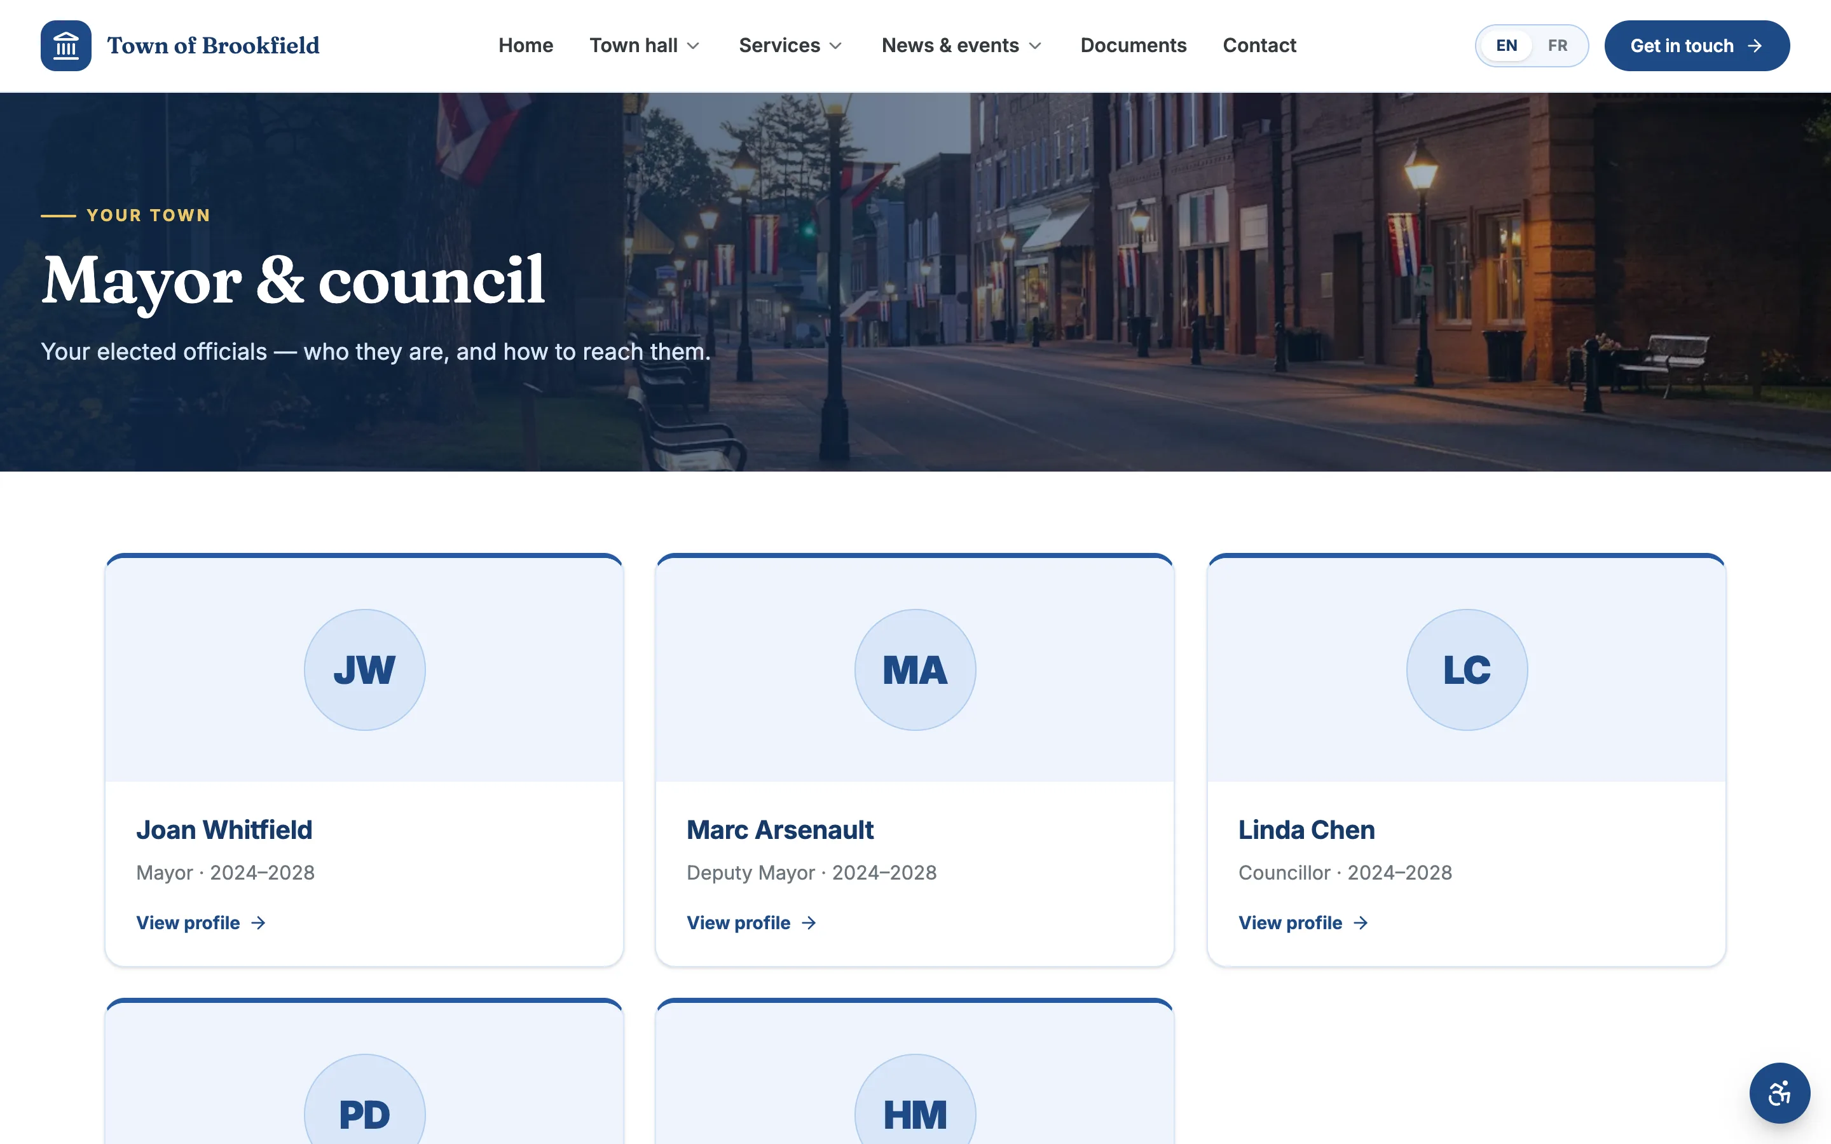Click the text Deputy Mayor · 2024–2028
This screenshot has width=1831, height=1144.
point(811,873)
